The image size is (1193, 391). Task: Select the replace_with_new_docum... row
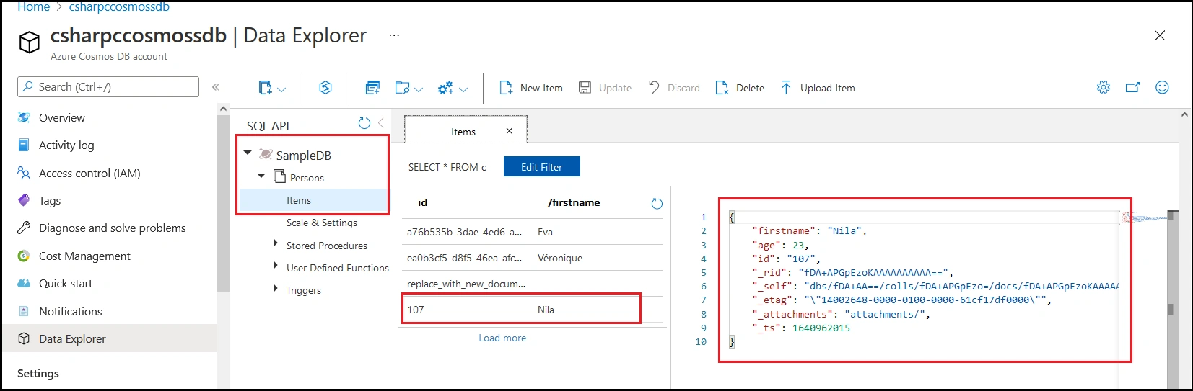point(532,284)
